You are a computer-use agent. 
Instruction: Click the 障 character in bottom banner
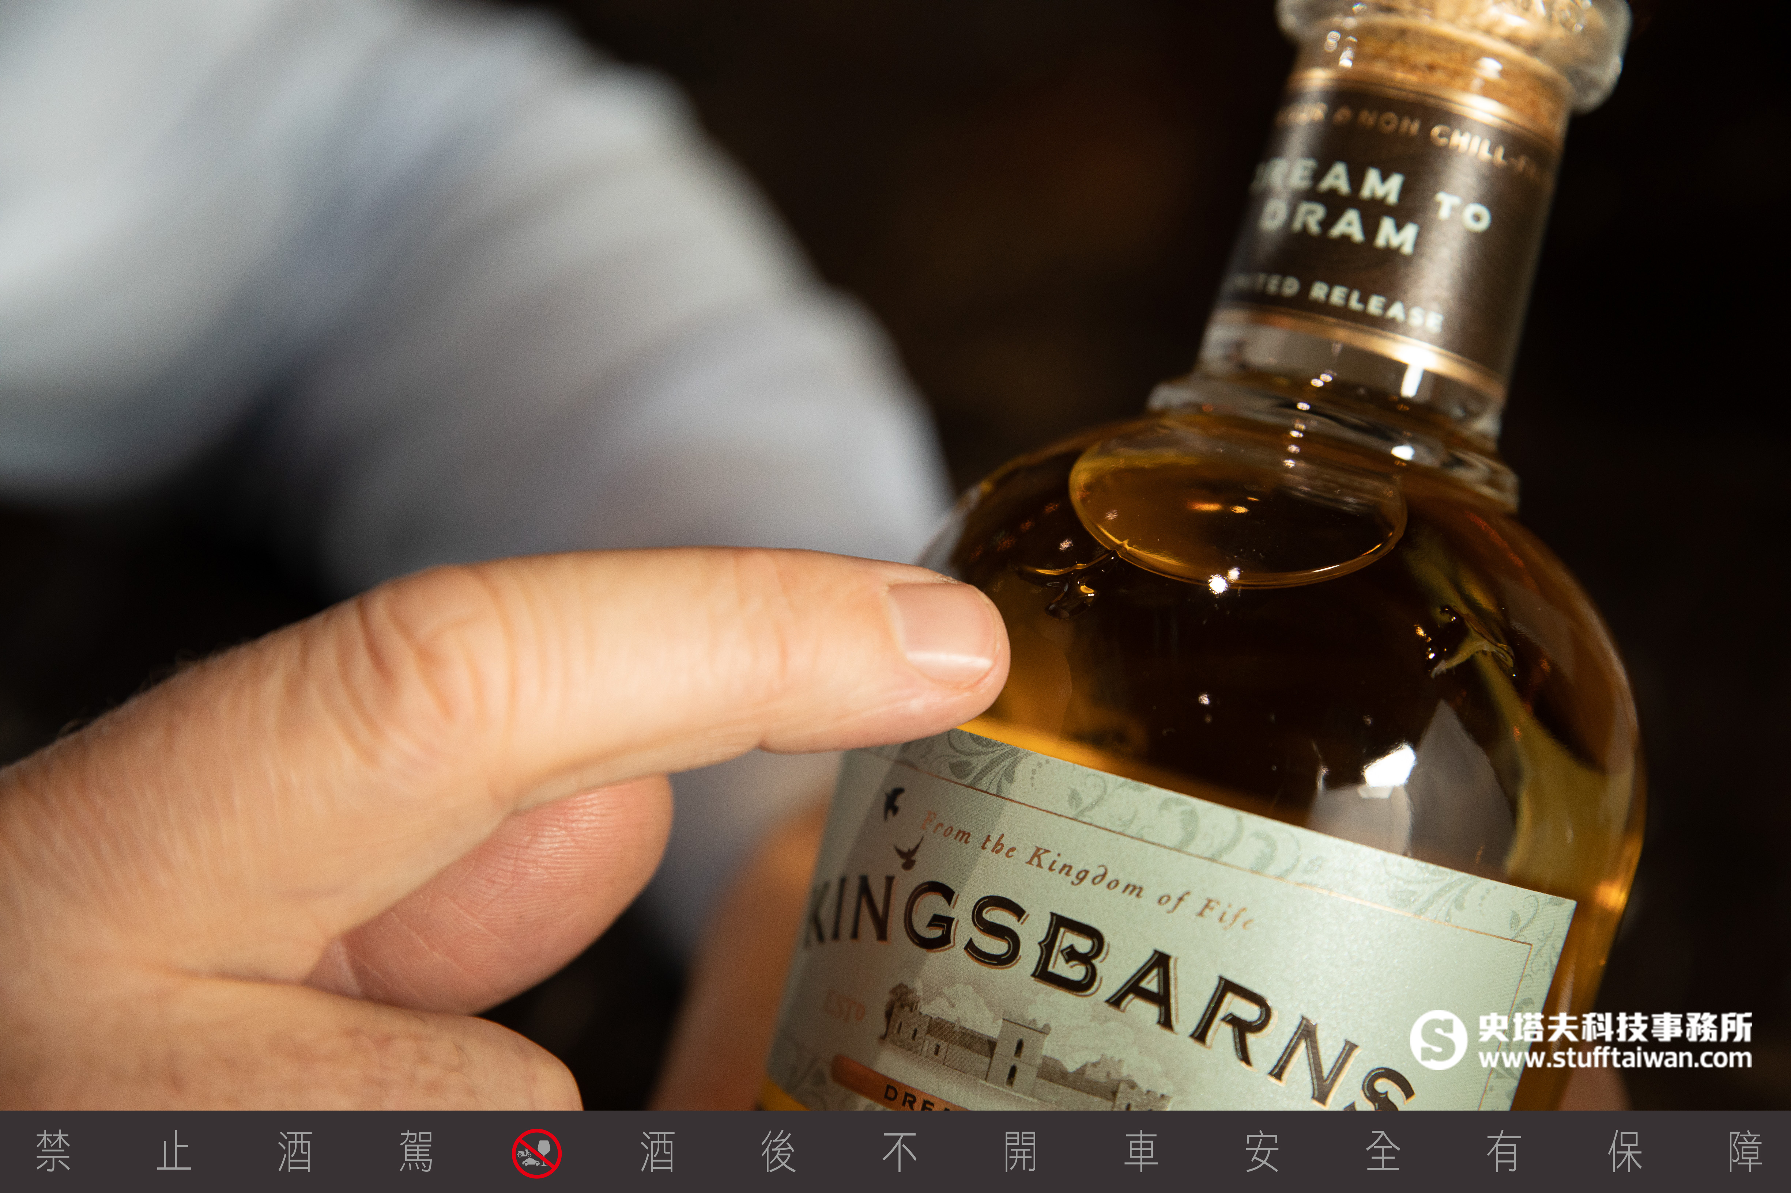pyautogui.click(x=1745, y=1152)
